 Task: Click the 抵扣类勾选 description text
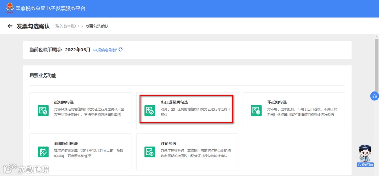(89, 112)
